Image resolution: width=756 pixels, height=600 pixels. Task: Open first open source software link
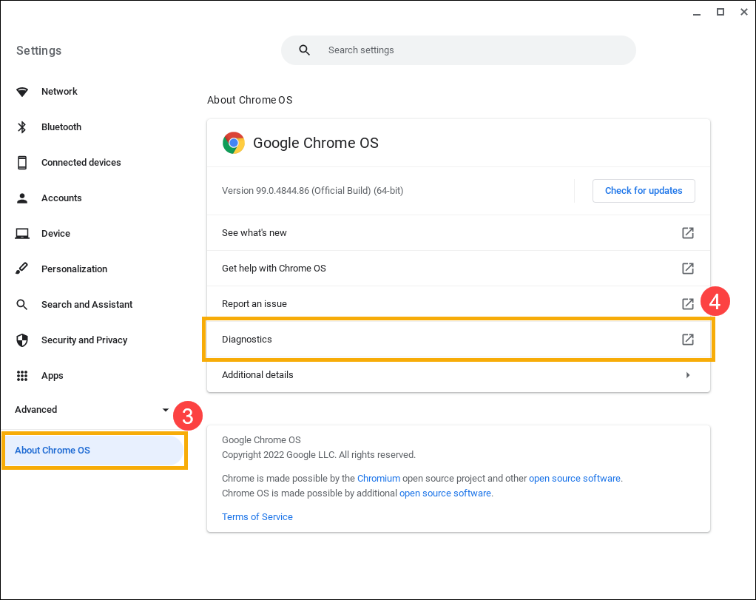(x=575, y=479)
